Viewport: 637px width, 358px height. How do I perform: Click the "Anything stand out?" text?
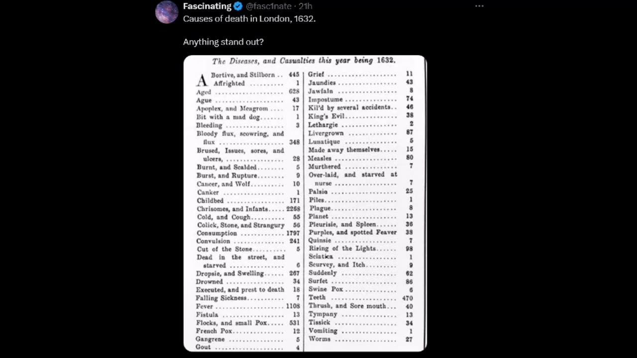tap(223, 42)
